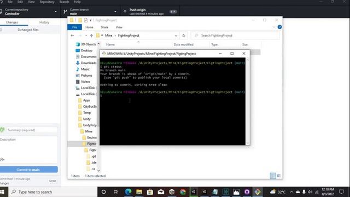350x197 pixels.
Task: Refresh the Explorer folder view
Action: [184, 36]
